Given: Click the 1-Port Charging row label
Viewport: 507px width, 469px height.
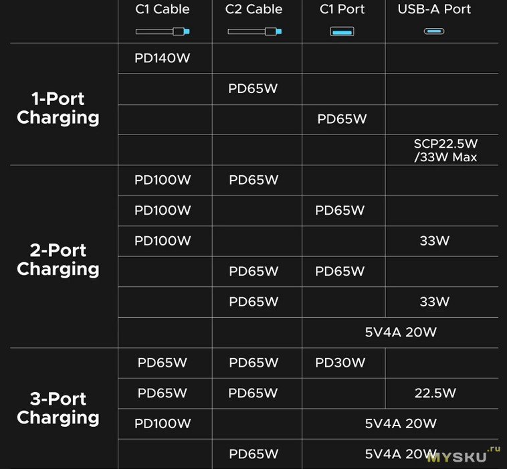Looking at the screenshot, I should click(x=58, y=108).
